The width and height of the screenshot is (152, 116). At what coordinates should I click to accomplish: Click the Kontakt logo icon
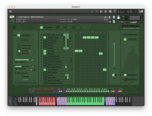pyautogui.click(x=10, y=11)
